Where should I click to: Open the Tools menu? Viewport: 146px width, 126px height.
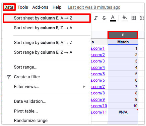(23, 7)
